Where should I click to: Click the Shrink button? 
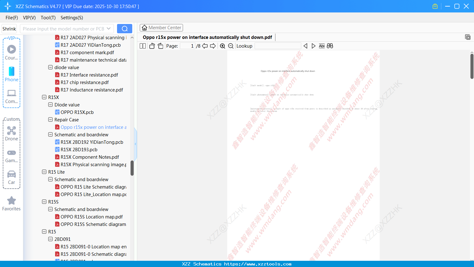pos(9,29)
